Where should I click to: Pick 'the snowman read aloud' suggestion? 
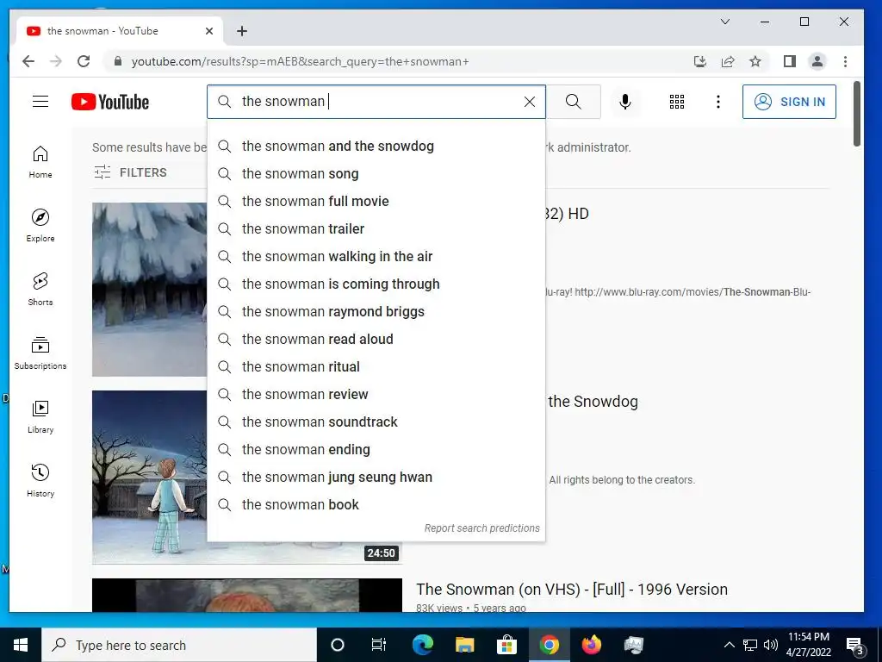(376, 340)
